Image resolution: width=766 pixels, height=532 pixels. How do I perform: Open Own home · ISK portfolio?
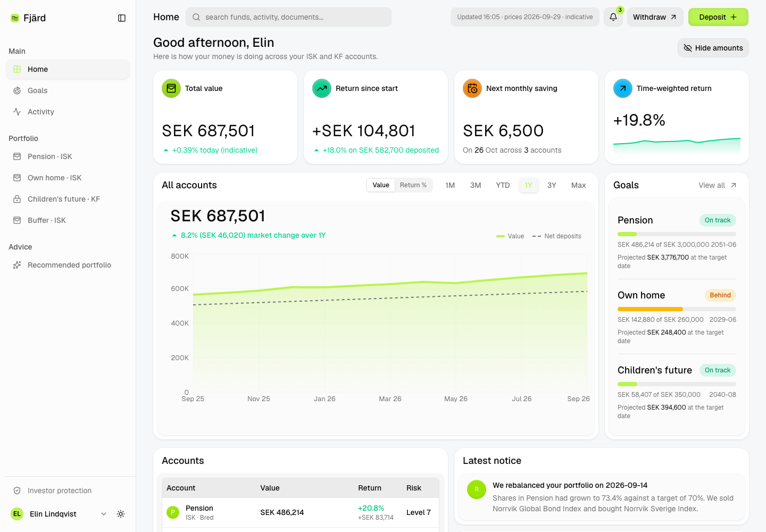pos(68,178)
